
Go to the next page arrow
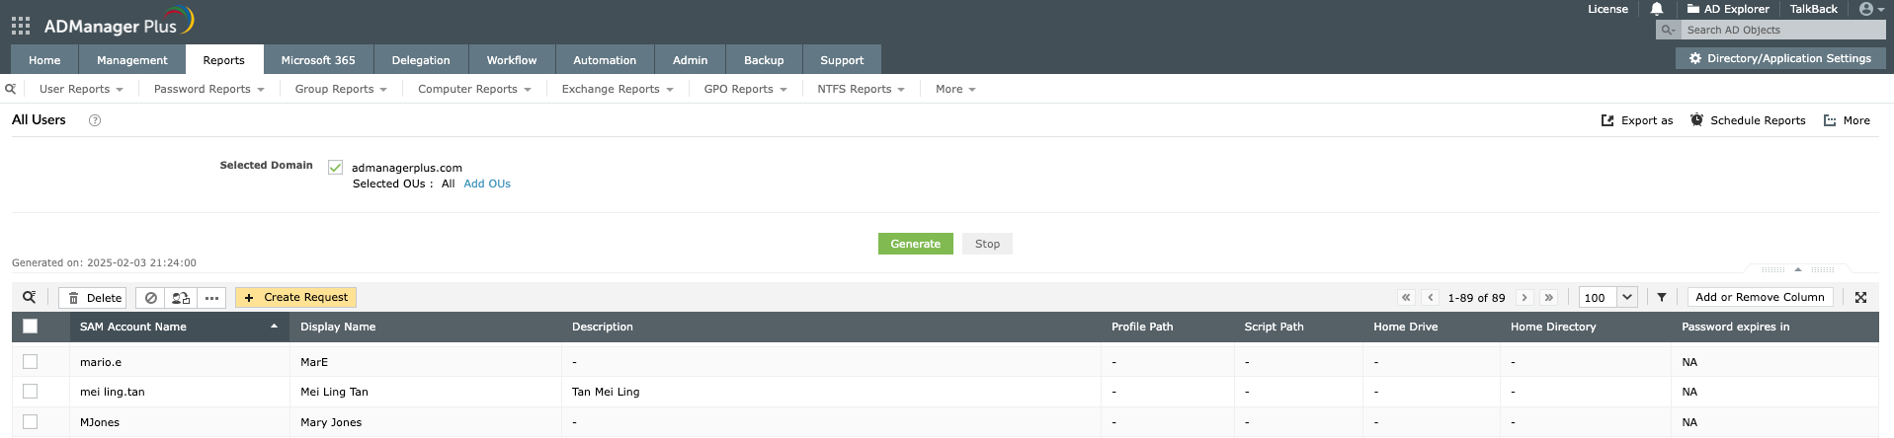[x=1524, y=297]
